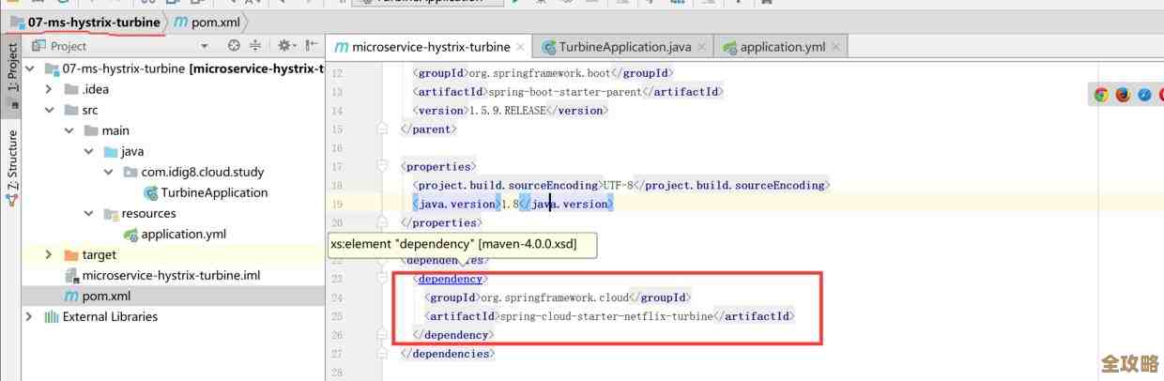The height and width of the screenshot is (381, 1164).
Task: Close the application.yml editor tab
Action: click(835, 47)
